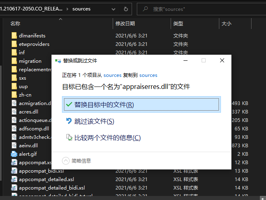
Task: Select the uup folder icon
Action: point(14,87)
